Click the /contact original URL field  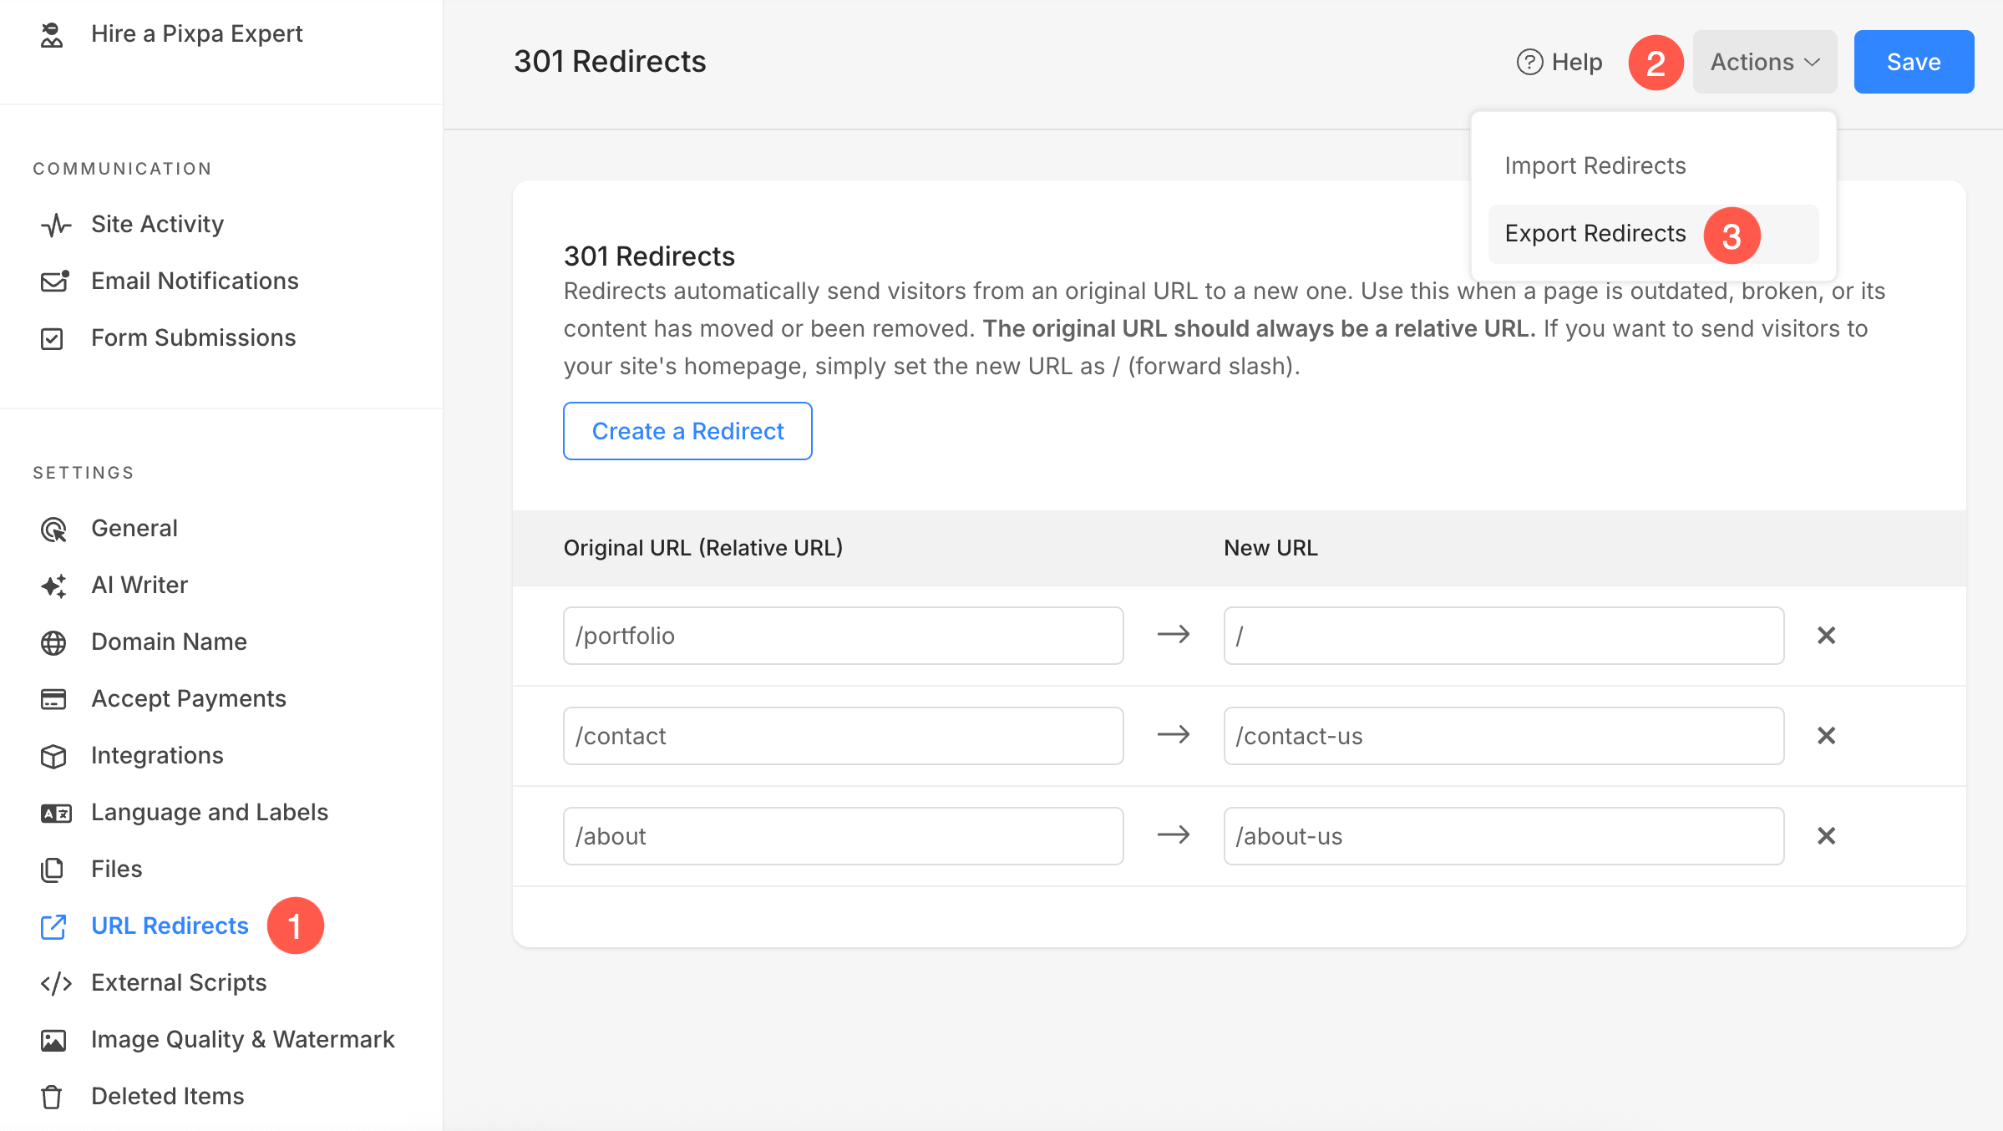[x=843, y=736]
